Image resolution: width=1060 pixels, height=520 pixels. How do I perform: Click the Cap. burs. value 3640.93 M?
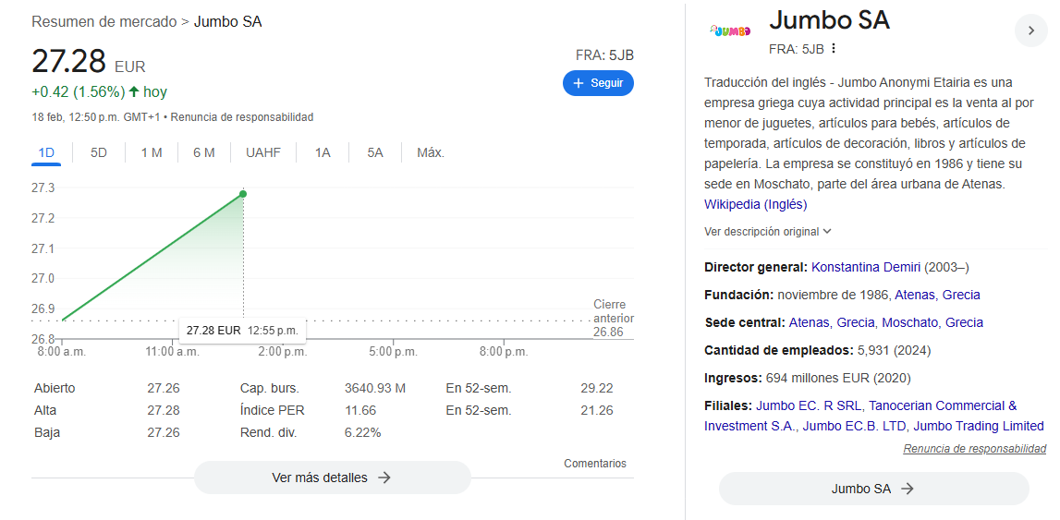coord(375,388)
